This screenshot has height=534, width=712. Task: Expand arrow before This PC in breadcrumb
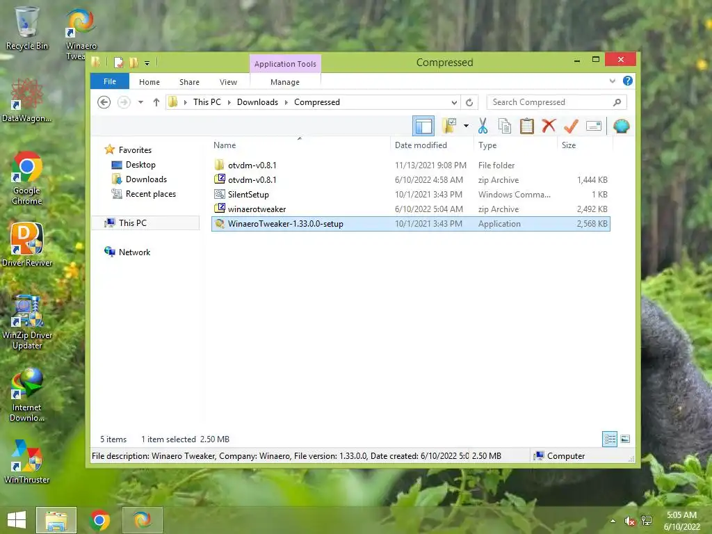click(185, 103)
